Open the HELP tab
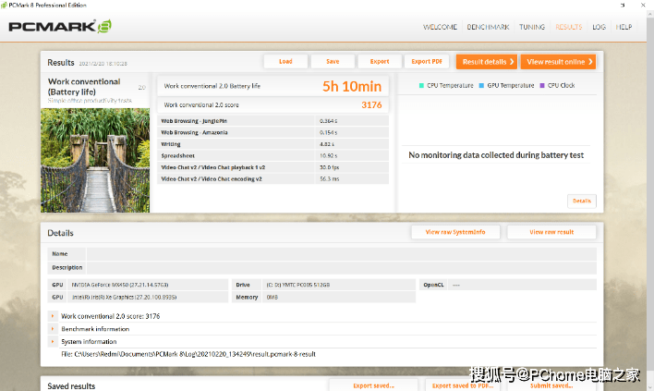Viewport: 654px width, 391px height. click(624, 27)
